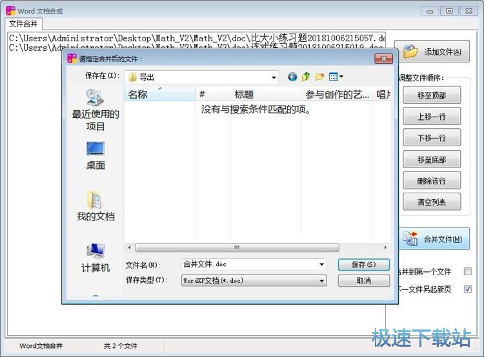Click the scrollbar right arrow in file list
Image resolution: width=484 pixels, height=357 pixels.
pos(385,247)
